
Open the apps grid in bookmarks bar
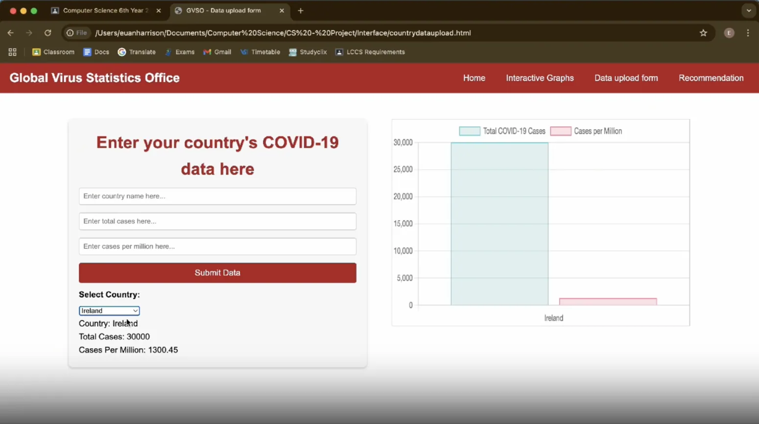tap(12, 52)
